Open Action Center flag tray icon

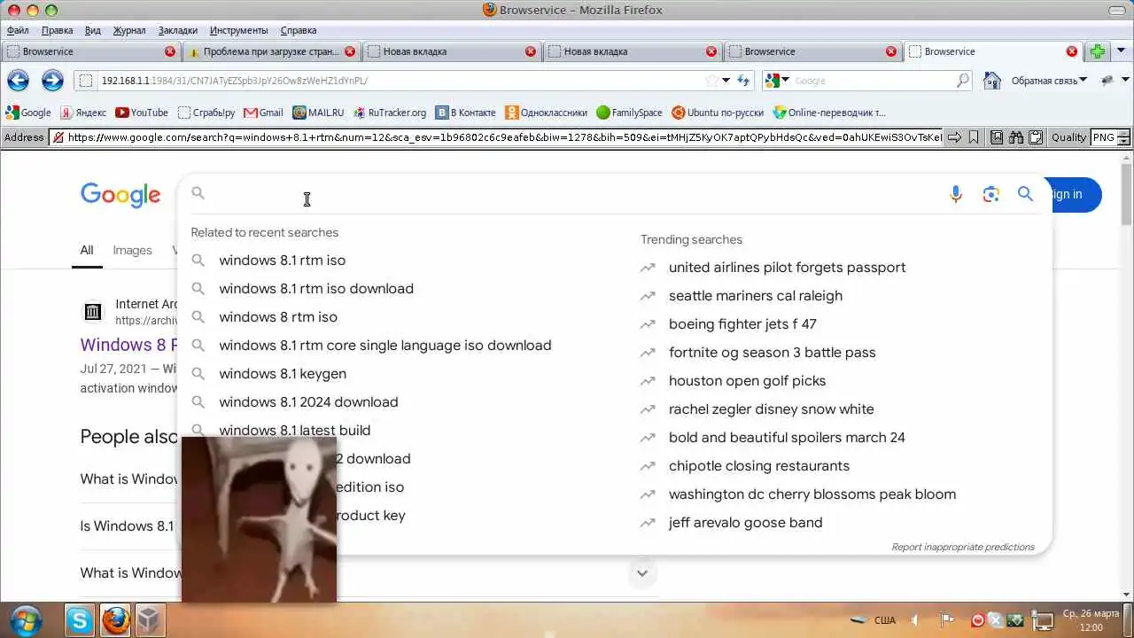click(947, 620)
